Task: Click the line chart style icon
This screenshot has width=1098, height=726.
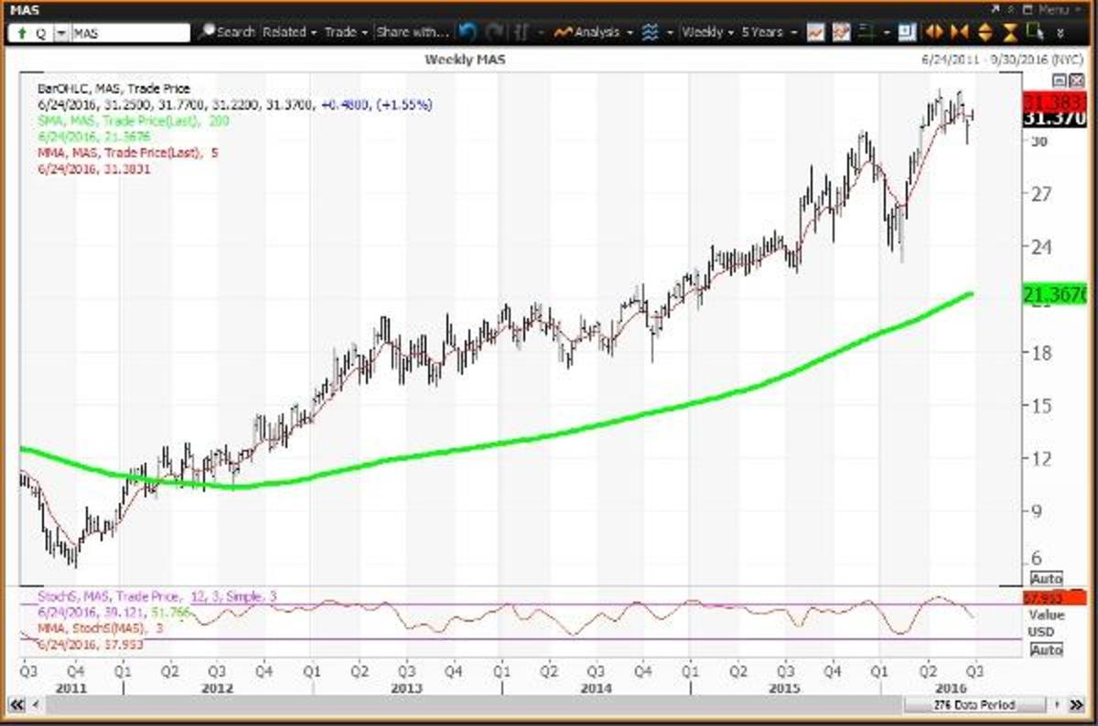Action: click(x=816, y=32)
